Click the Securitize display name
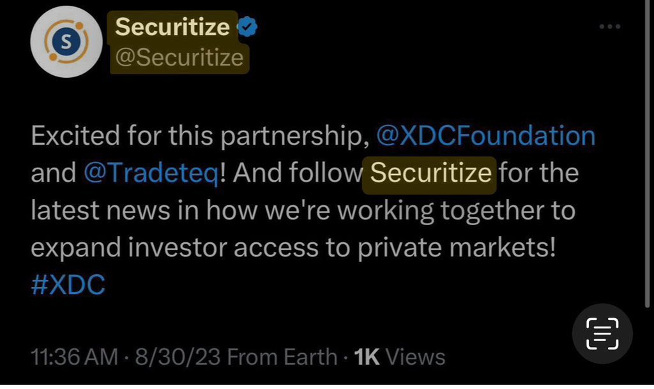The height and width of the screenshot is (389, 654). (x=172, y=27)
